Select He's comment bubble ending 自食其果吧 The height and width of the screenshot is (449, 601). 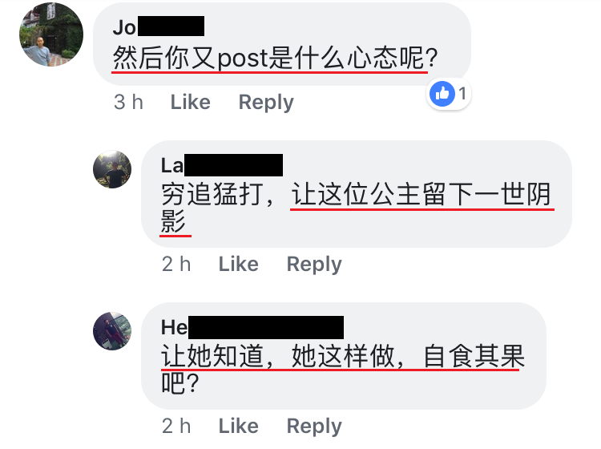click(344, 356)
